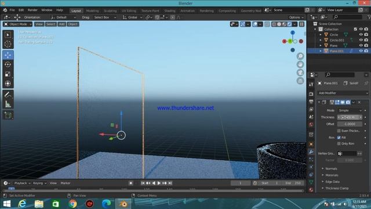The height and width of the screenshot is (209, 371).
Task: Select the Cursor tool in left toolbar
Action: click(8, 44)
